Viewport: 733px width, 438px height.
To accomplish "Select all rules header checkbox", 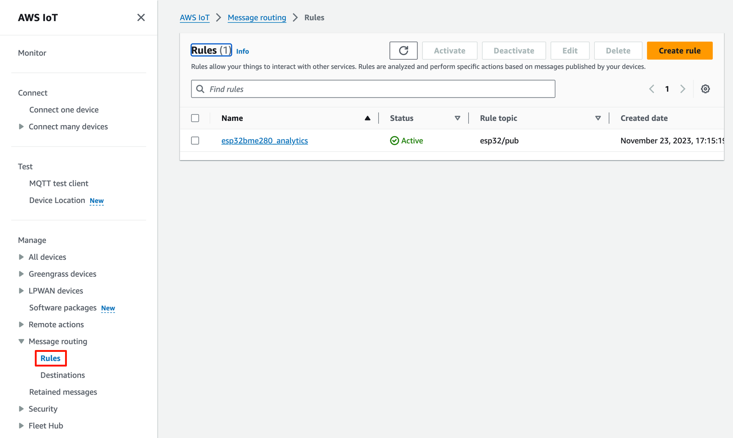I will click(x=195, y=118).
